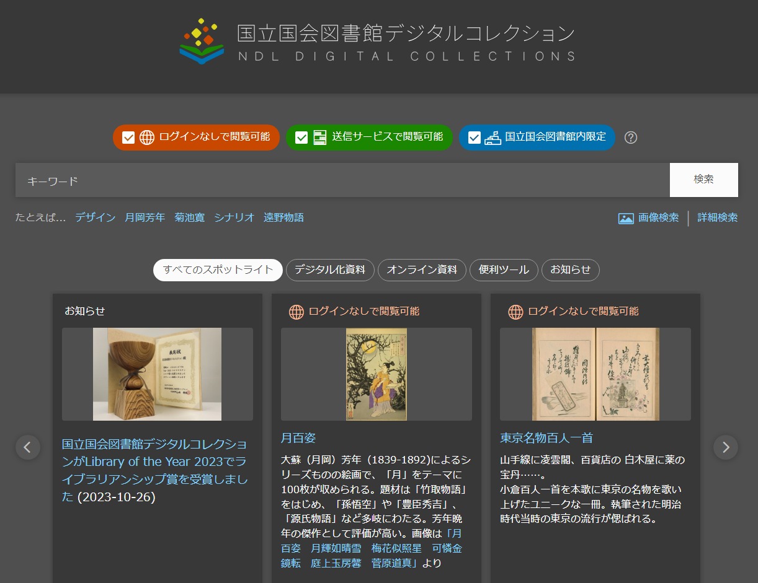
Task: Toggle the ログインなしで閲覧可能 checkbox
Action: point(128,138)
